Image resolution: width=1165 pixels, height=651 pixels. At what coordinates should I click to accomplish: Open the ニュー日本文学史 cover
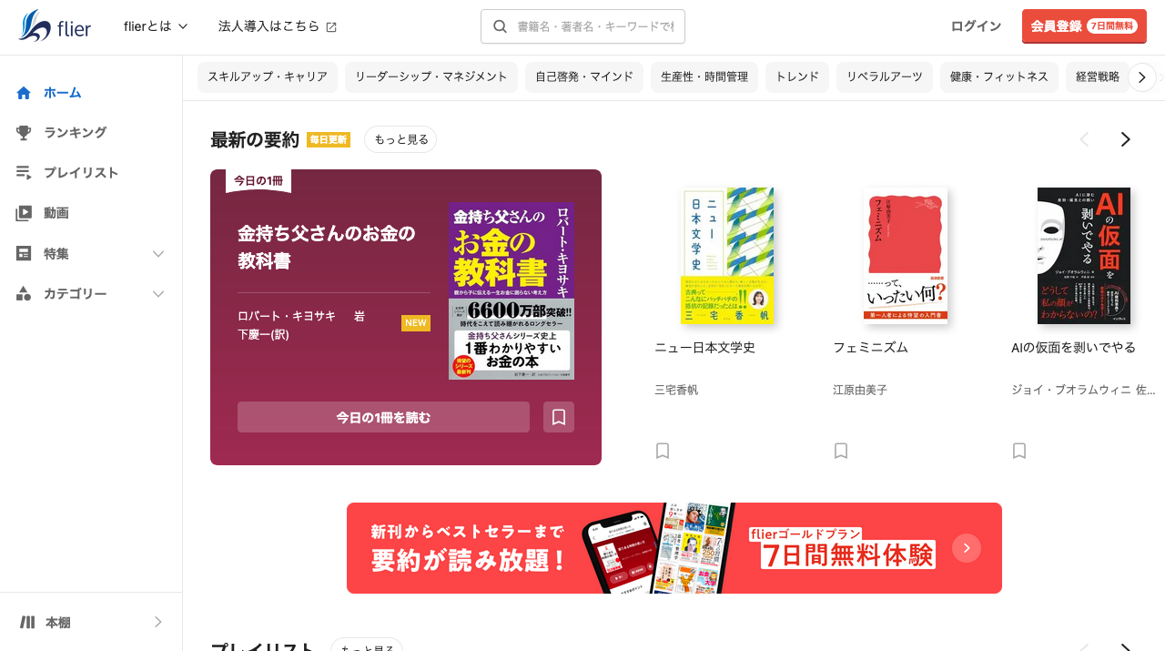(727, 256)
